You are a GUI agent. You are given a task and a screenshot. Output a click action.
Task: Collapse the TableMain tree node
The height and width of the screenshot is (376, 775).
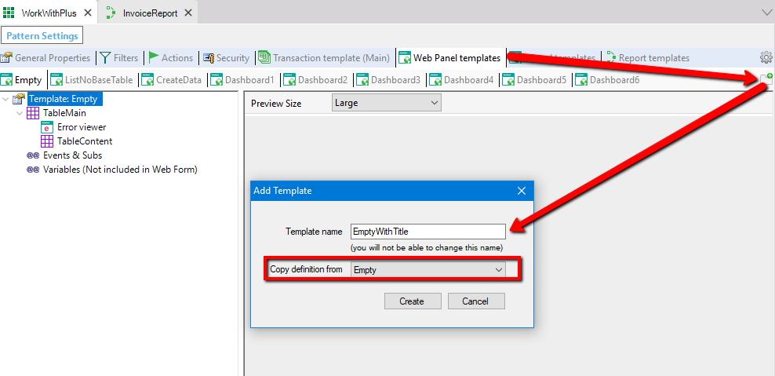[x=20, y=113]
